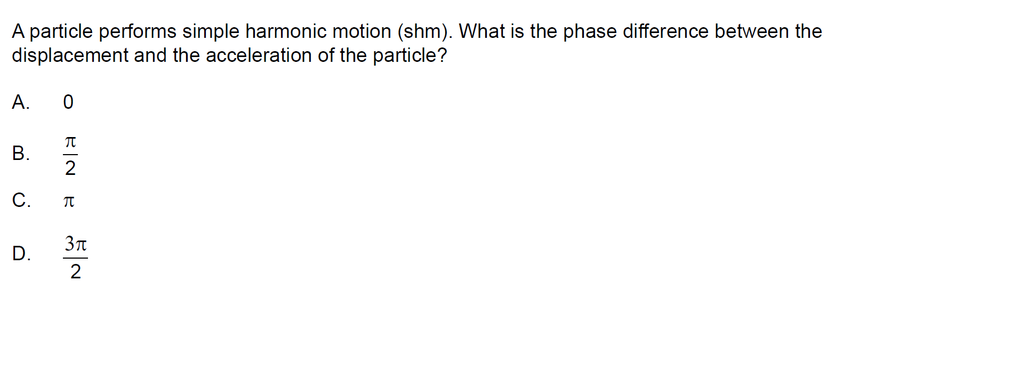Click the denominator 2 in option D
The image size is (1019, 377).
[x=76, y=272]
